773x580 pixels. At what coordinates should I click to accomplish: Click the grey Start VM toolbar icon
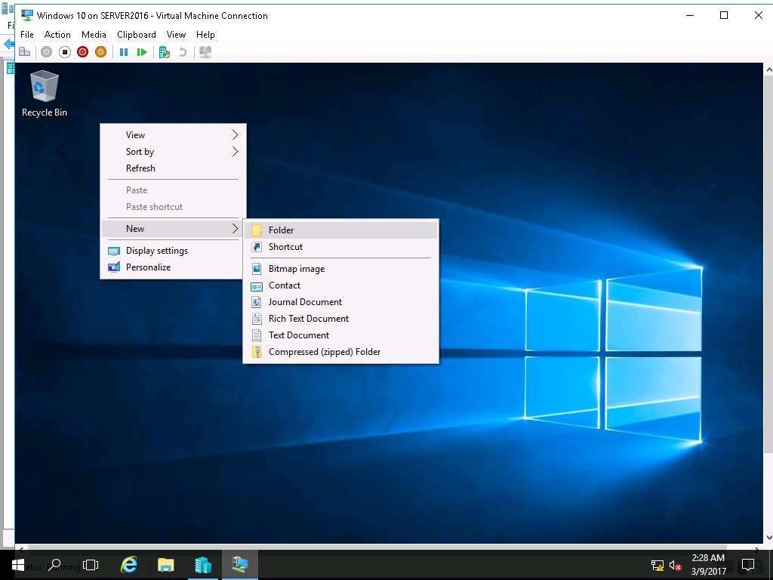46,52
